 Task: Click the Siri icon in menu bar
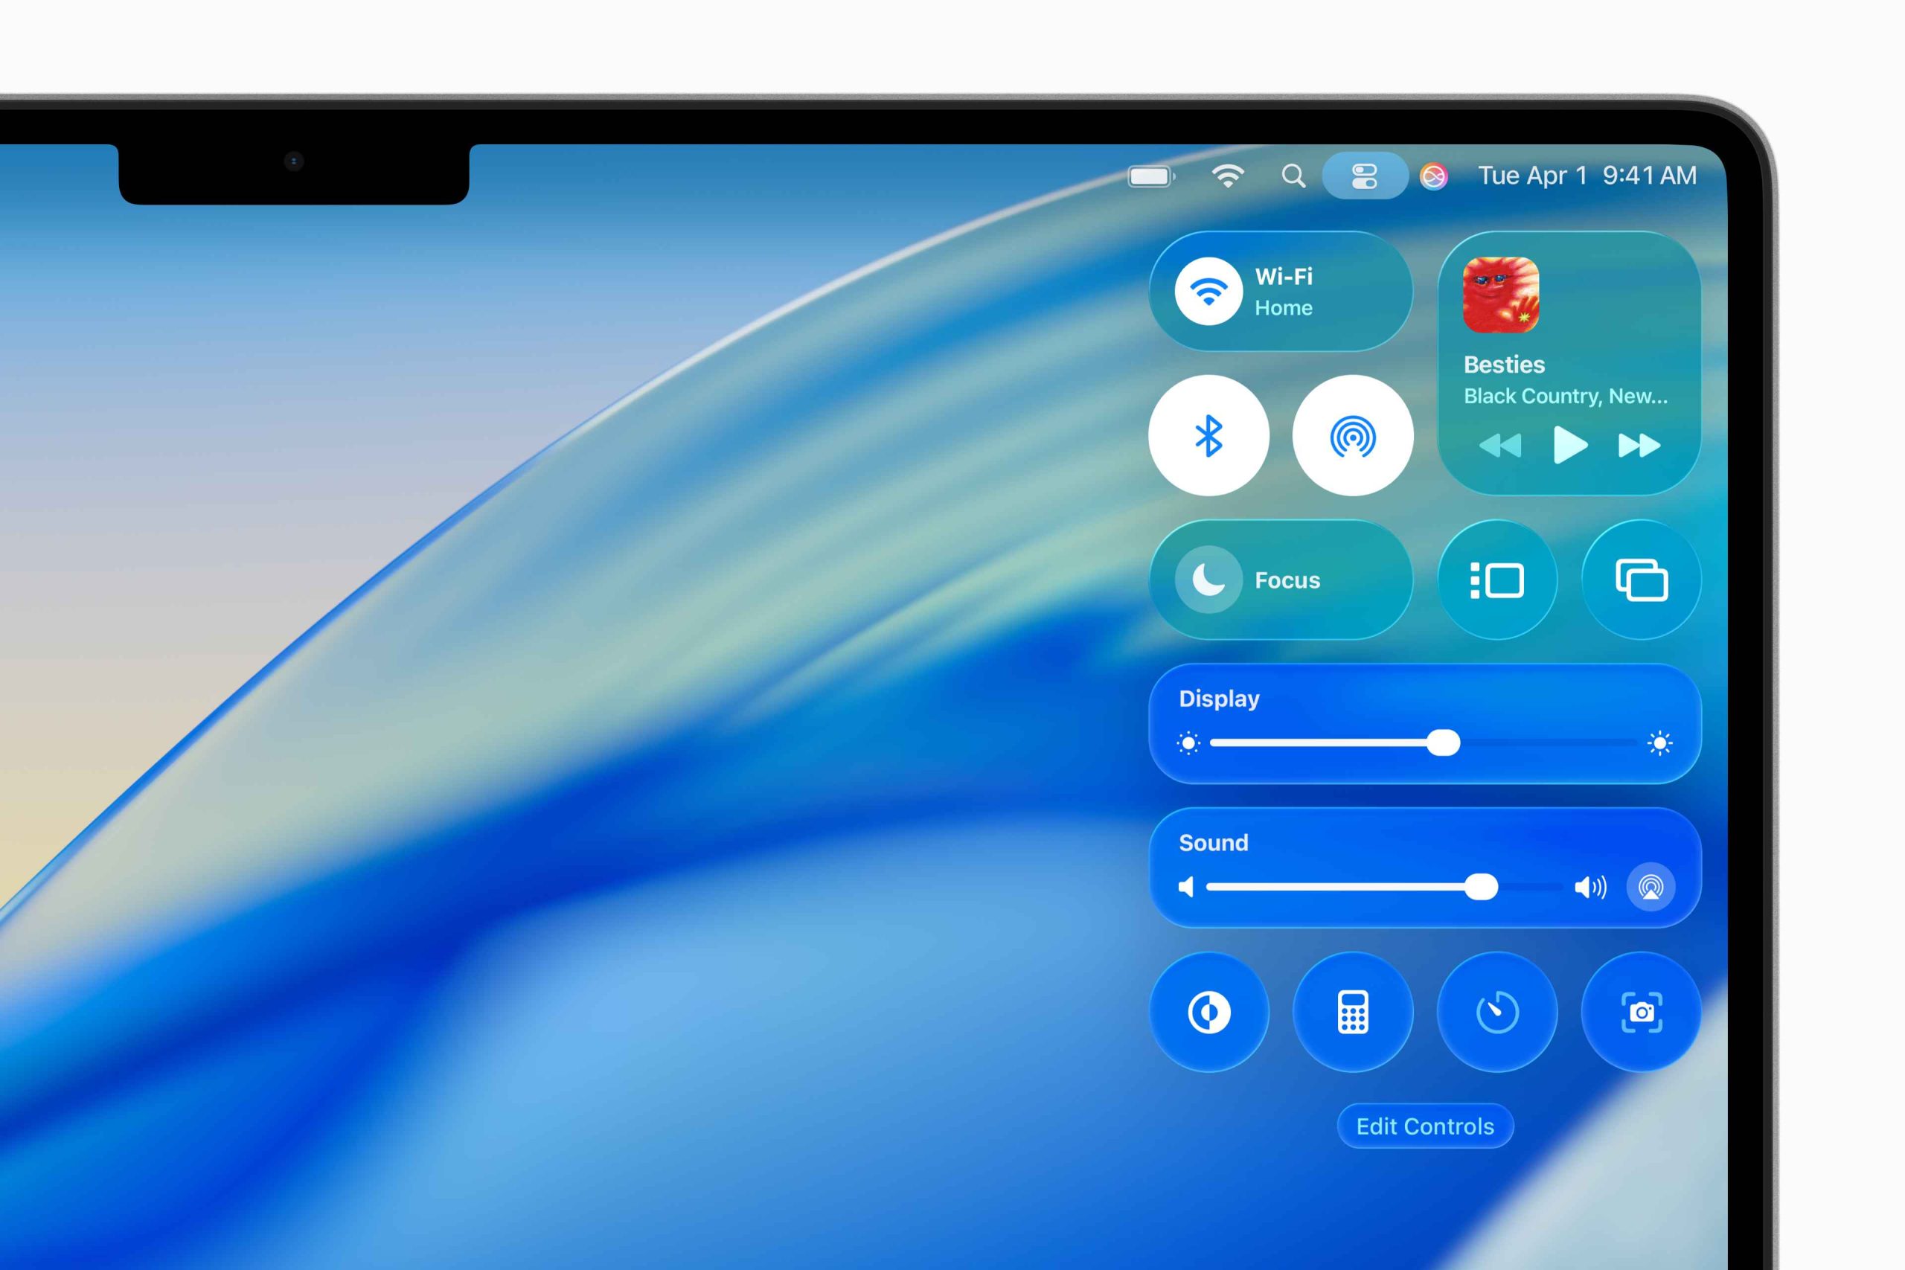[x=1432, y=176]
